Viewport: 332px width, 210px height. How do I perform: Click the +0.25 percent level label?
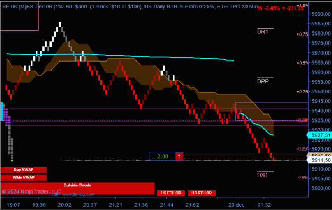point(302,92)
